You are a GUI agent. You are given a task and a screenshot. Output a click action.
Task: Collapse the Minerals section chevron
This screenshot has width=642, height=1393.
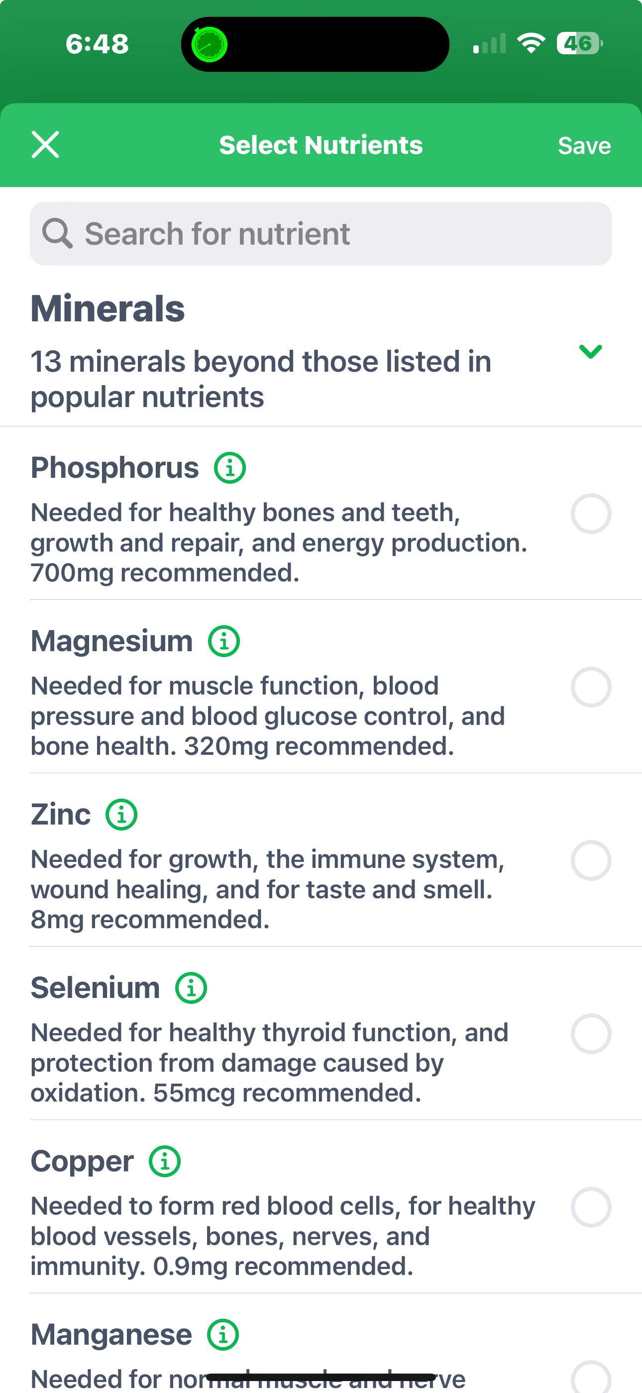590,352
